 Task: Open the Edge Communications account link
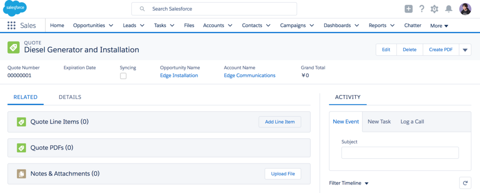[249, 75]
